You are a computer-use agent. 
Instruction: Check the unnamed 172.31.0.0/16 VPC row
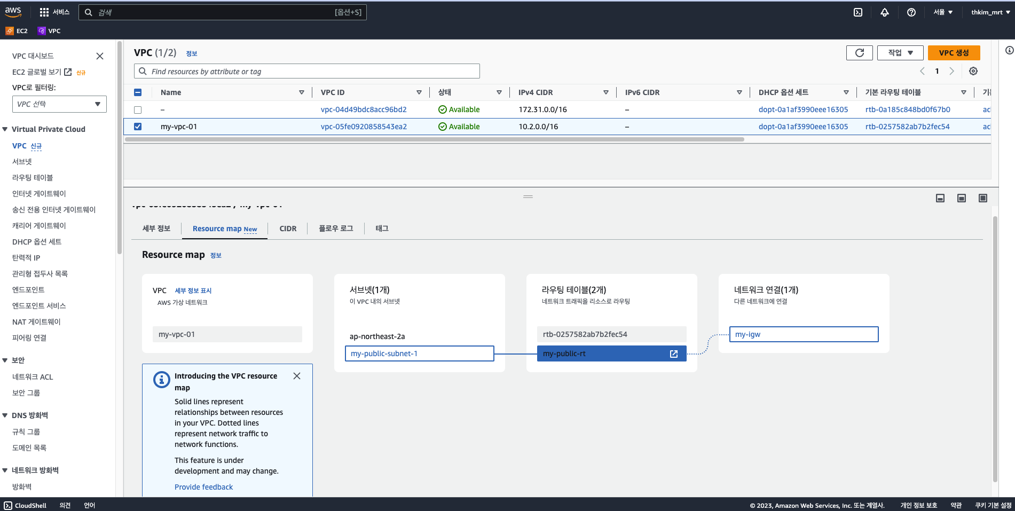pos(138,110)
